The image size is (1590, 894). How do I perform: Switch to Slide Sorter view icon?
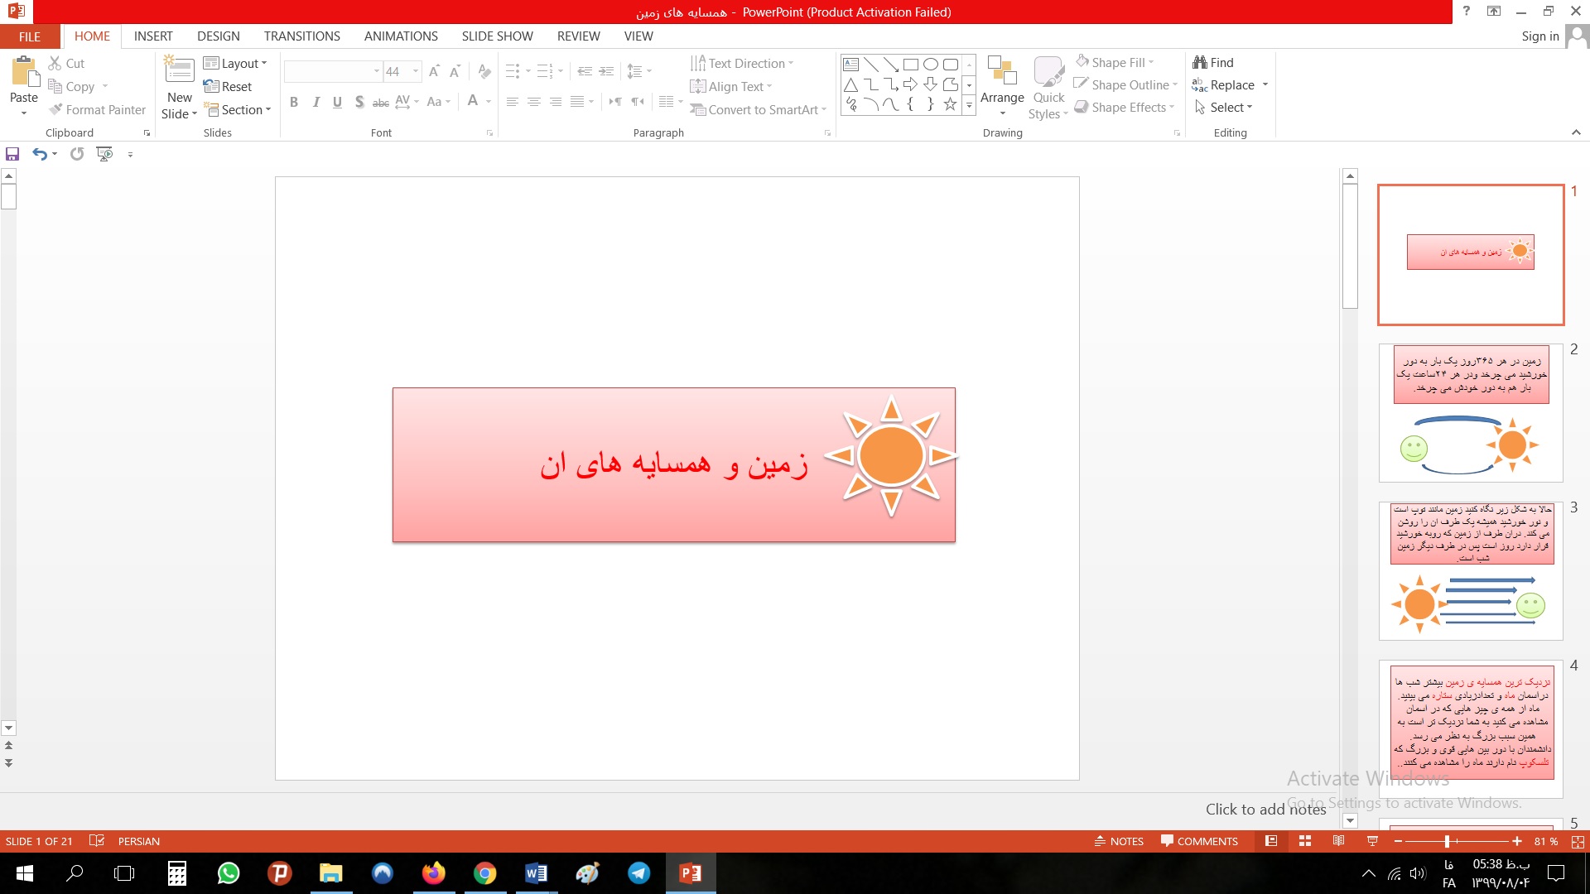click(1304, 841)
